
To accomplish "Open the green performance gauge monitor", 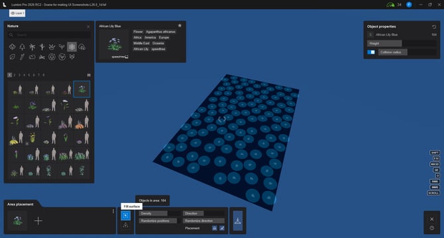I will (x=390, y=5).
